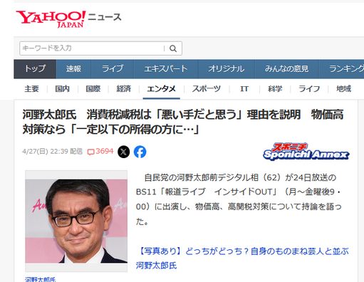Image resolution: width=364 pixels, height=282 pixels.
Task: Select the トップ navigation tab
Action: 35,69
